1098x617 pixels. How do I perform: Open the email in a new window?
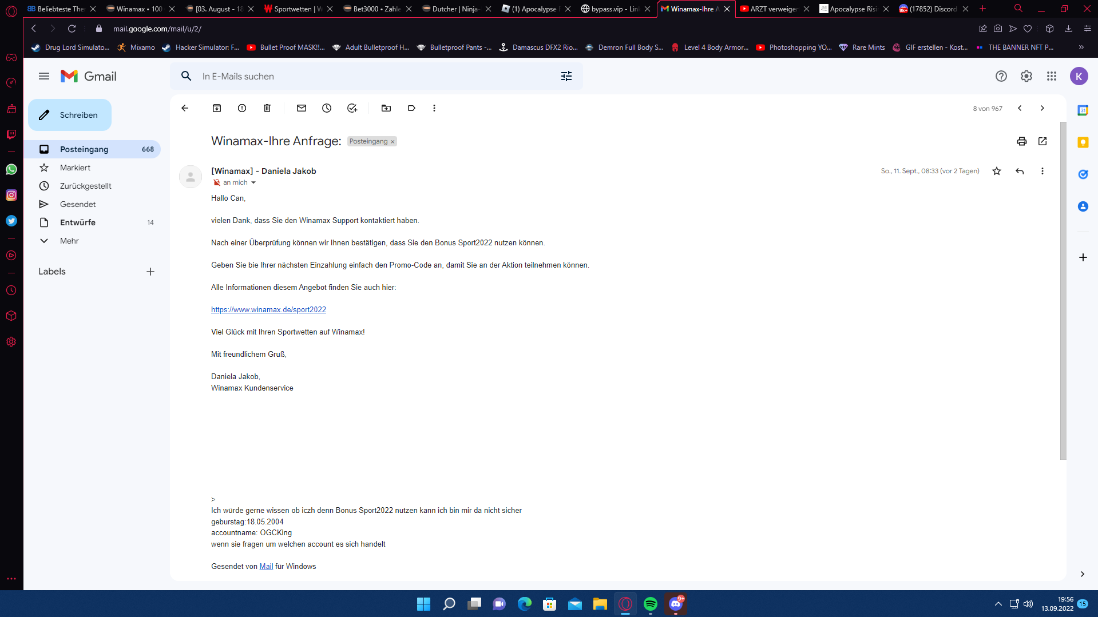point(1042,141)
